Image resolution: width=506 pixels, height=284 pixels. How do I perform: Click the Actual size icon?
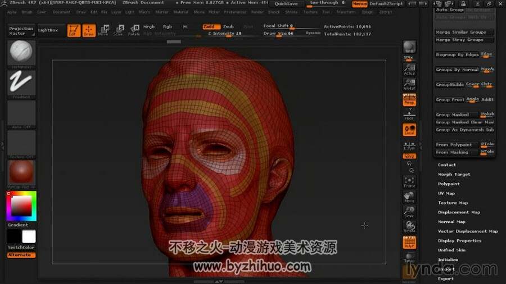click(x=409, y=70)
